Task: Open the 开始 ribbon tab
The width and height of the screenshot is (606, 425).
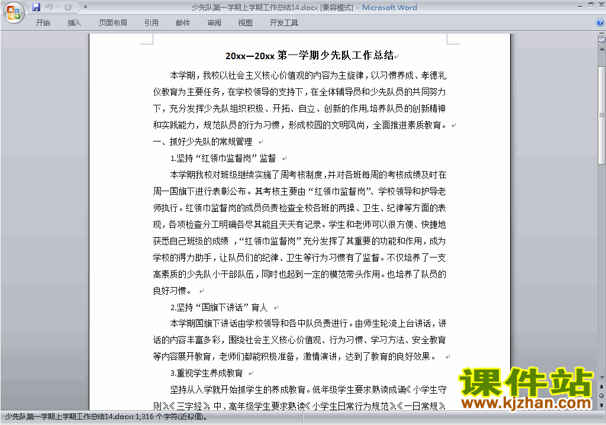Action: (43, 23)
